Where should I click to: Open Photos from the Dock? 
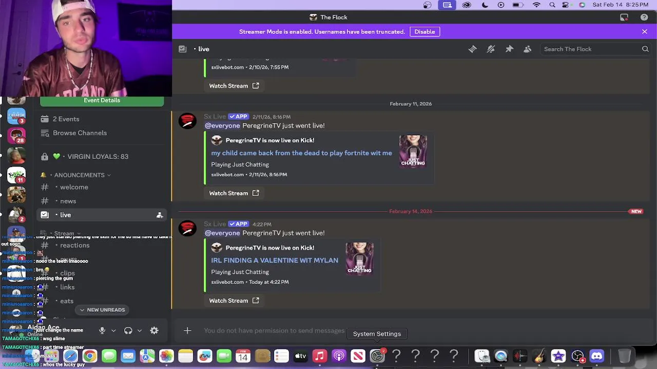tap(166, 356)
